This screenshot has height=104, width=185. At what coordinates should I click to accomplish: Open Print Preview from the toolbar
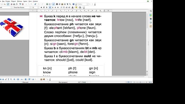coord(17,4)
